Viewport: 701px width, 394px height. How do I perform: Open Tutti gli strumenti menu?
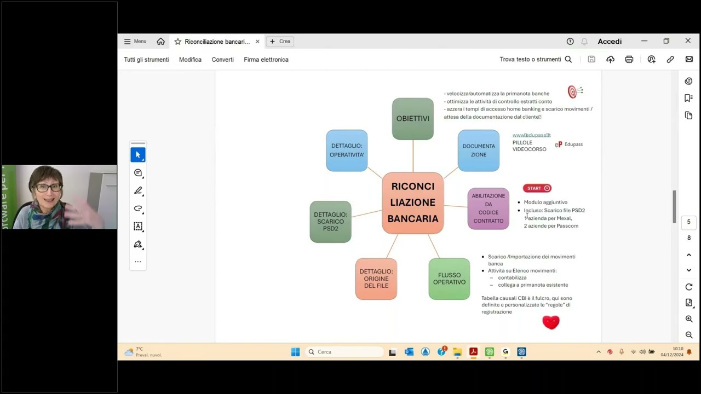click(x=146, y=60)
